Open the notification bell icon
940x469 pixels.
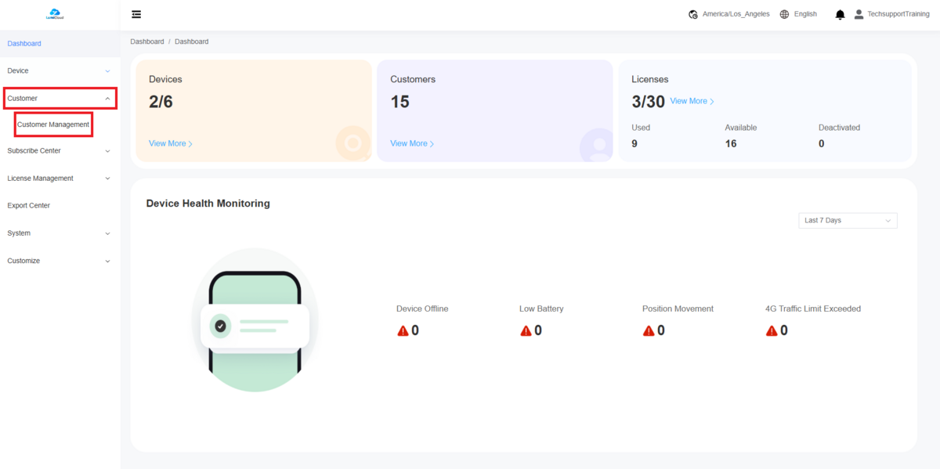[840, 14]
